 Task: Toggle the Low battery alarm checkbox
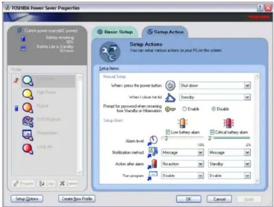[x=168, y=132]
